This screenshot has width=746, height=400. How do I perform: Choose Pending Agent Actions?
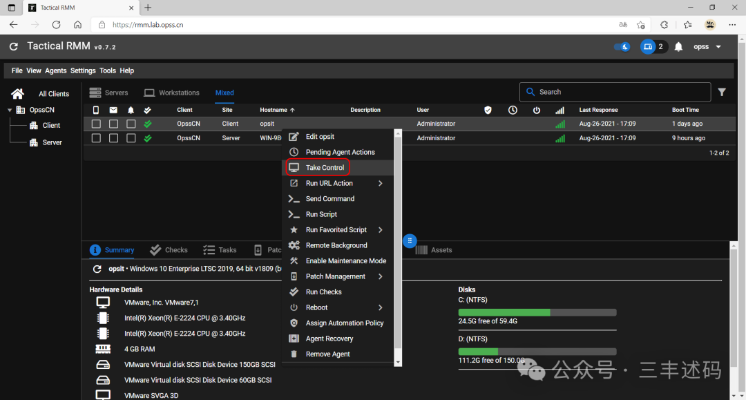338,152
